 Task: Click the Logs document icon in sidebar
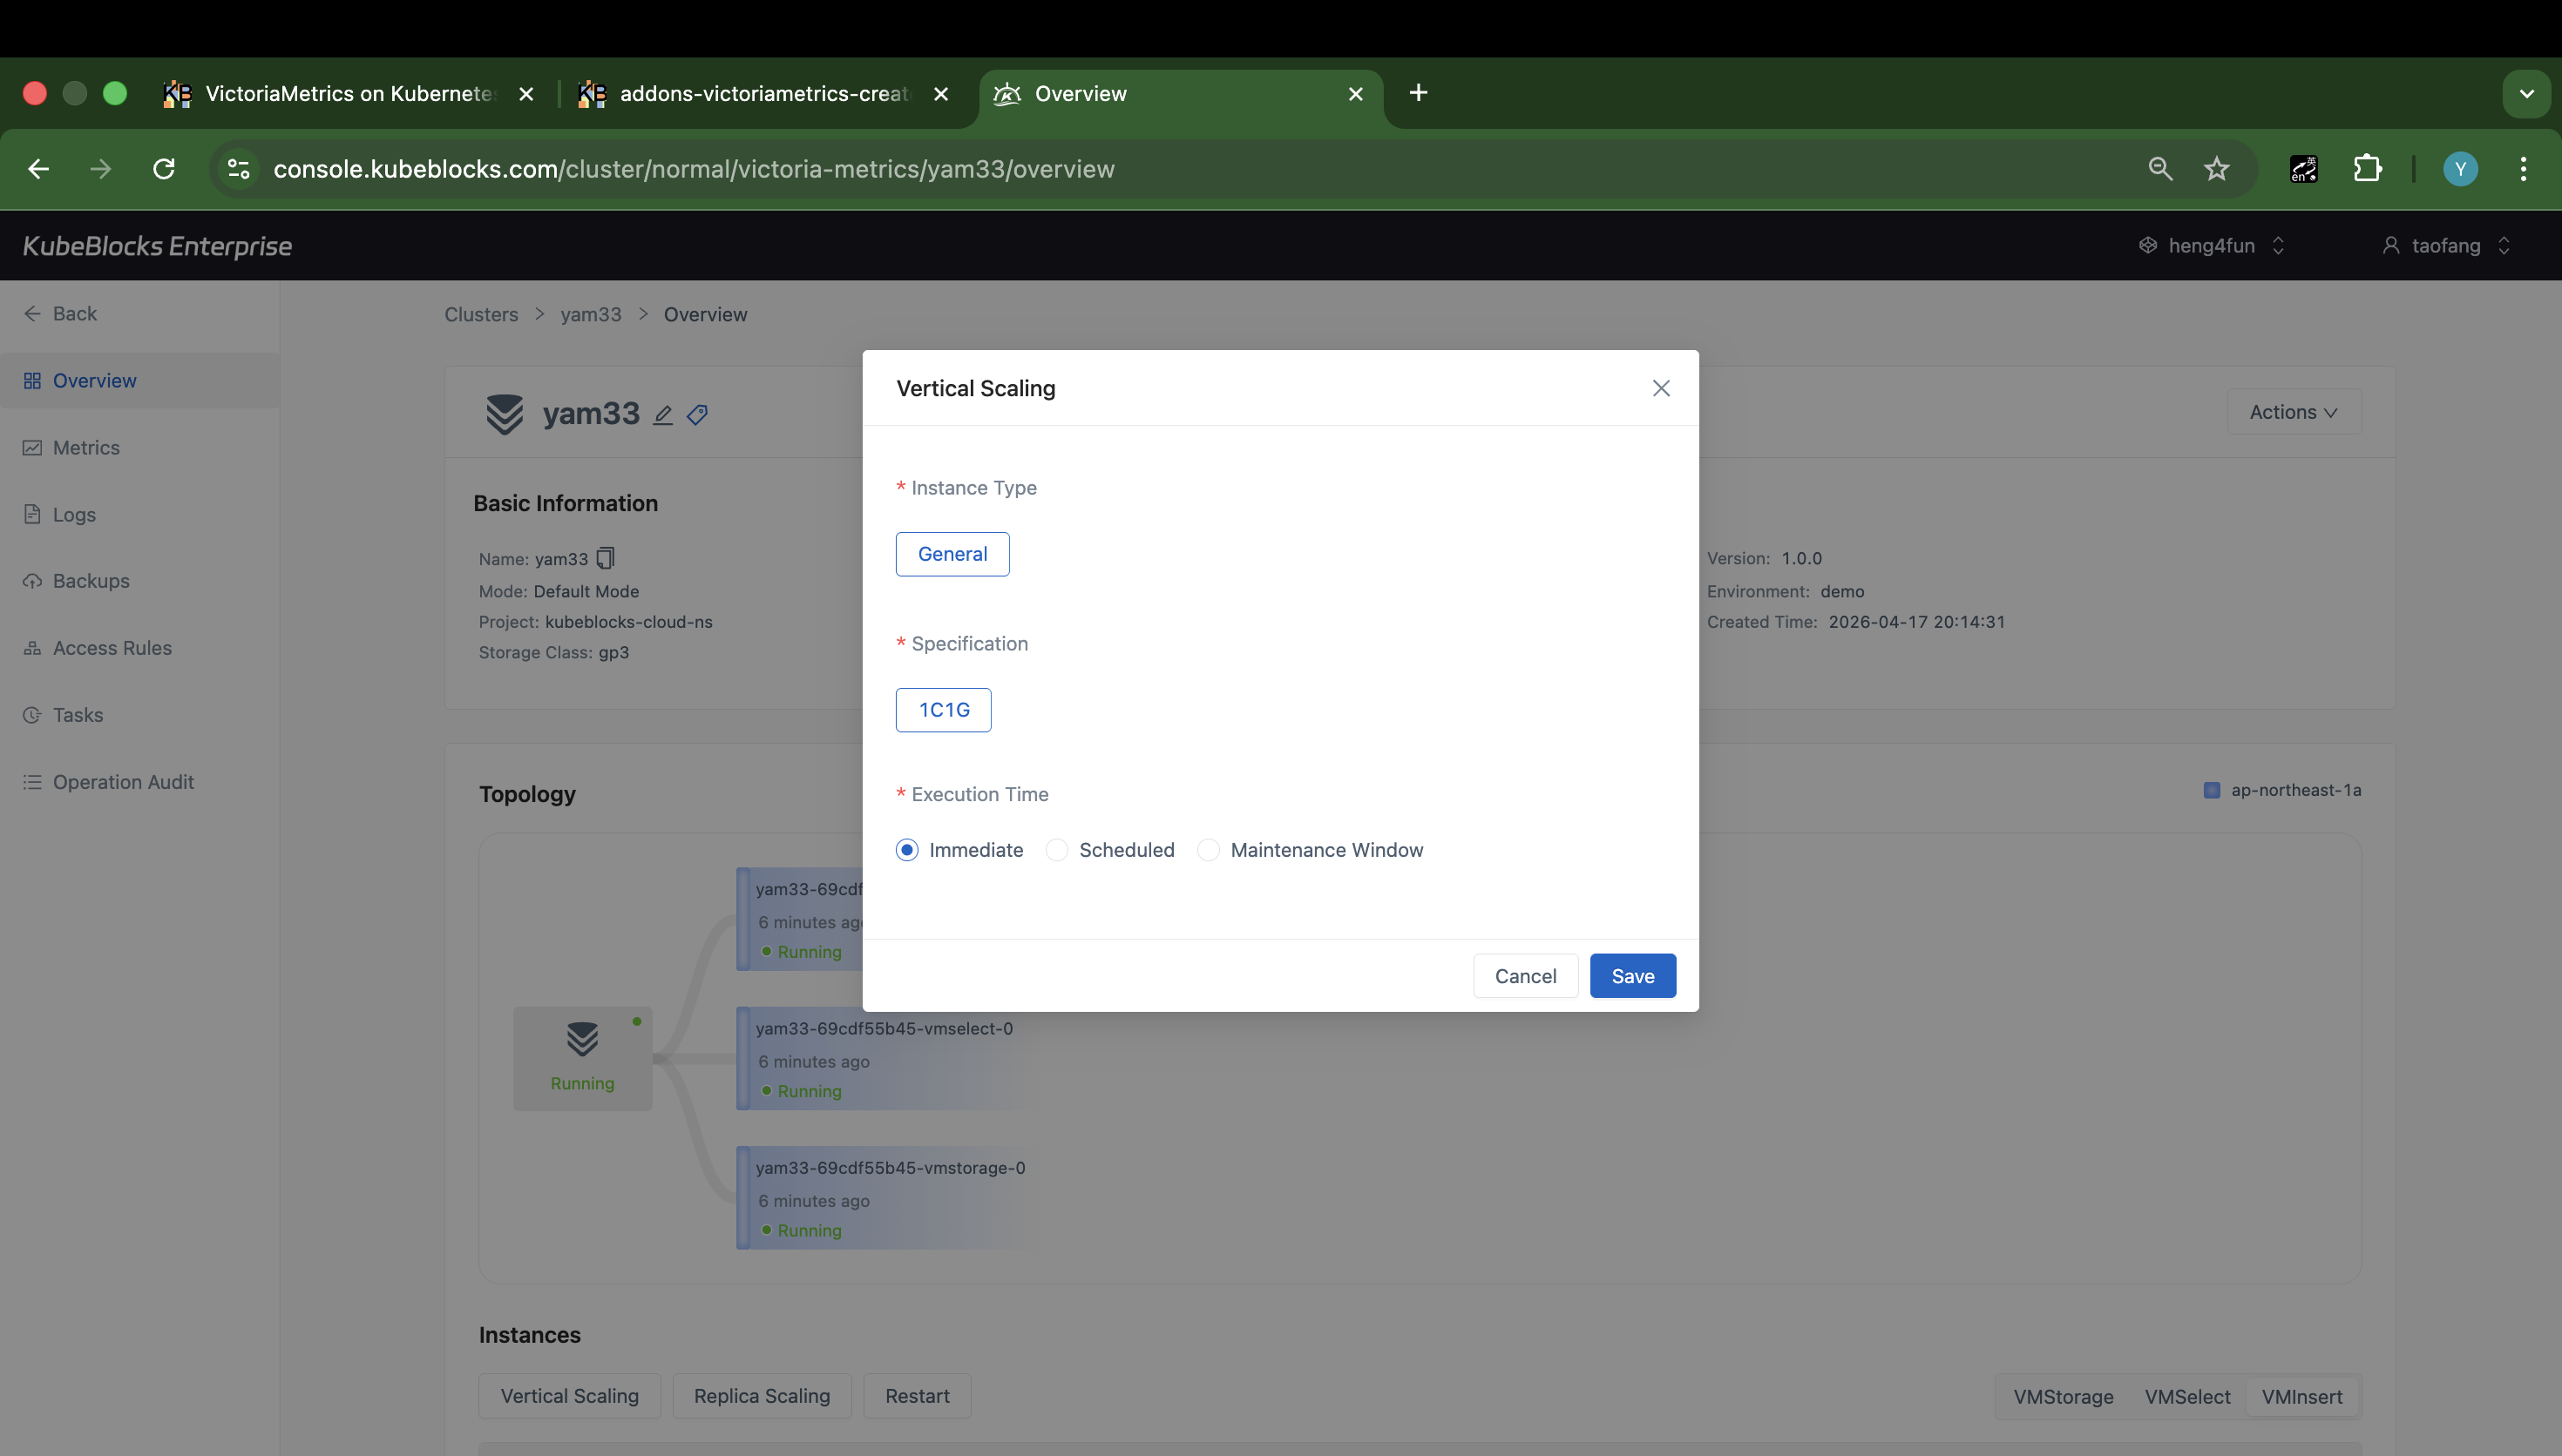32,515
